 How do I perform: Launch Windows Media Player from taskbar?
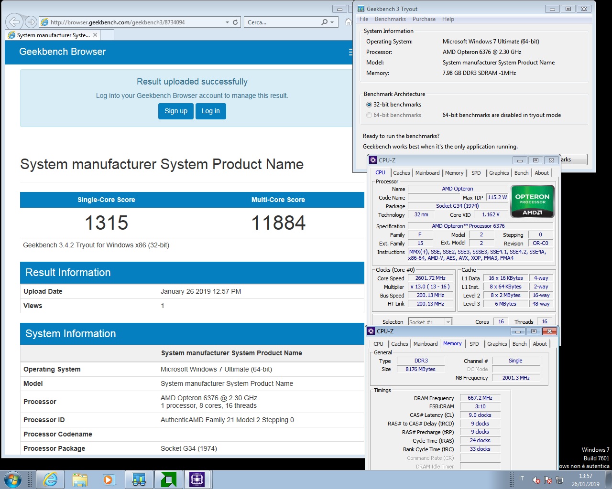point(109,479)
